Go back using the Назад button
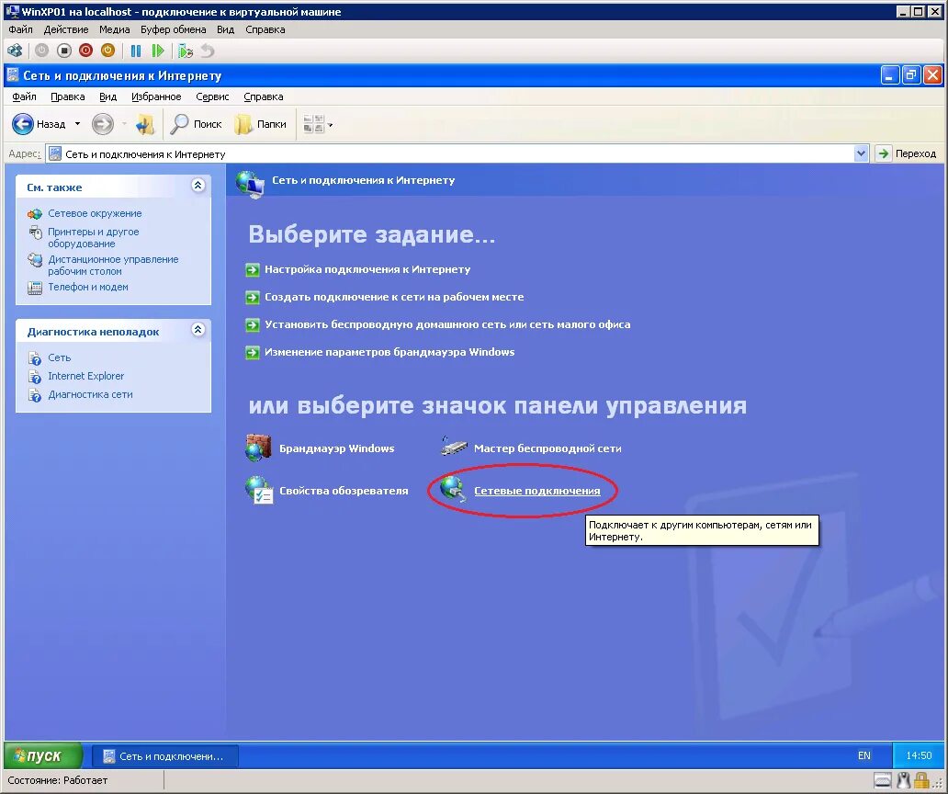The image size is (948, 794). 39,124
